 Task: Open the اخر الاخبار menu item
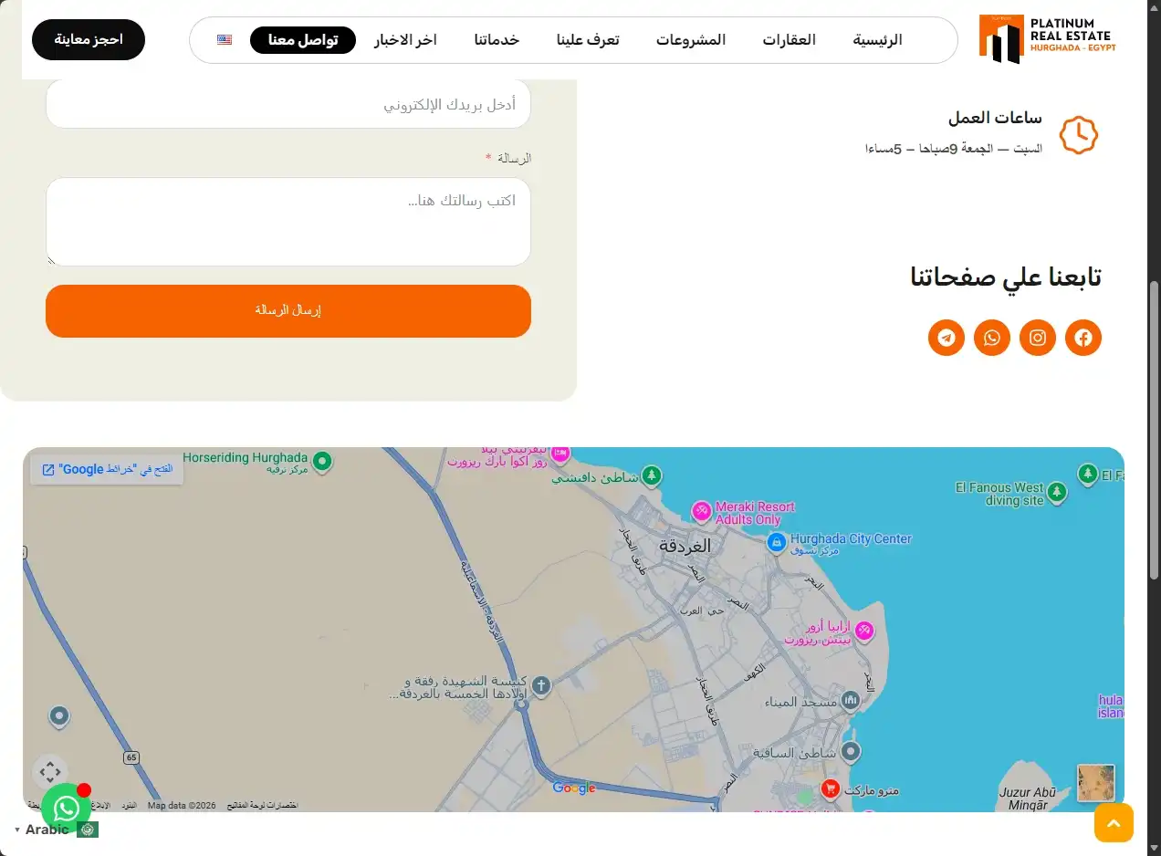405,40
